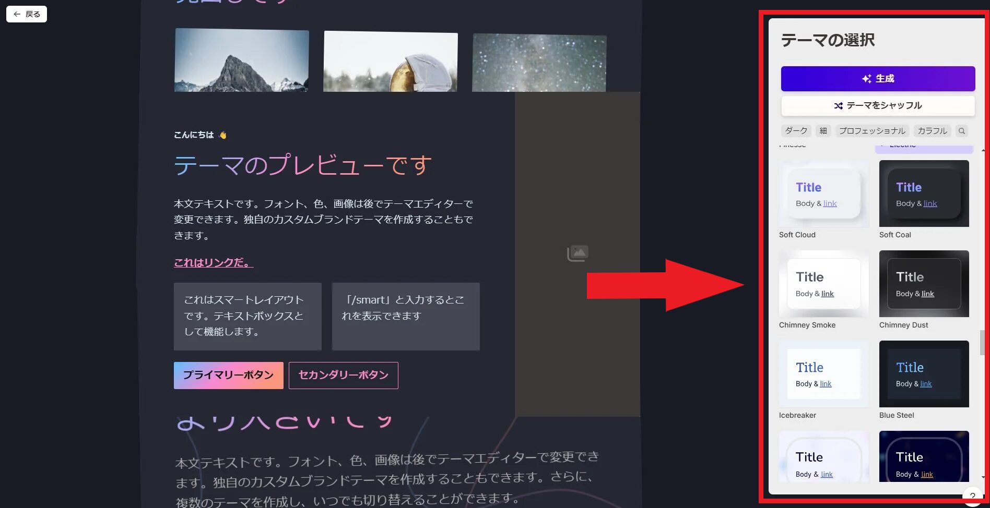Click the mountain preview image

coord(242,61)
